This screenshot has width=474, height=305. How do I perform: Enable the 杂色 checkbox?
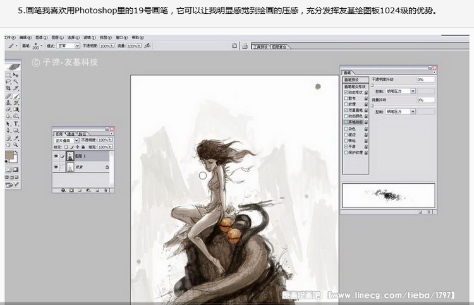coord(346,129)
